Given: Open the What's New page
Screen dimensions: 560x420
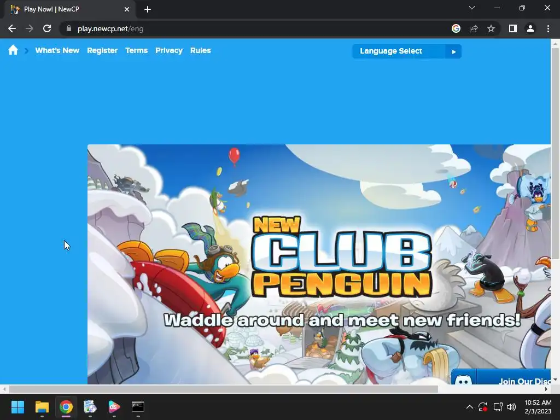Looking at the screenshot, I should point(57,50).
